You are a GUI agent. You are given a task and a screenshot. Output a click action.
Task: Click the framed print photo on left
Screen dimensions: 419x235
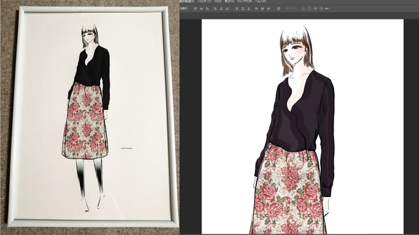click(93, 117)
